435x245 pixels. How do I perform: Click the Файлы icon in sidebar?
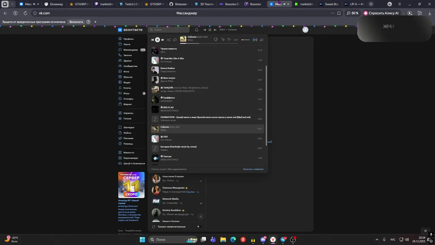pos(120,133)
